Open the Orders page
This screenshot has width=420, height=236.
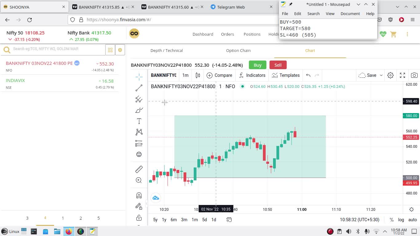click(228, 34)
